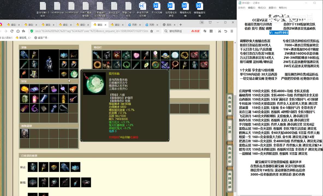Open the 鉴宝广场 bookmark
This screenshot has width=323, height=196.
(41, 38)
